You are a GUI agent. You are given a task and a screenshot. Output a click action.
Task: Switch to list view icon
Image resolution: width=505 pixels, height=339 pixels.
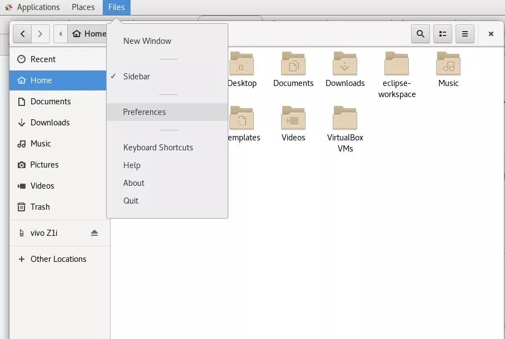coord(443,34)
